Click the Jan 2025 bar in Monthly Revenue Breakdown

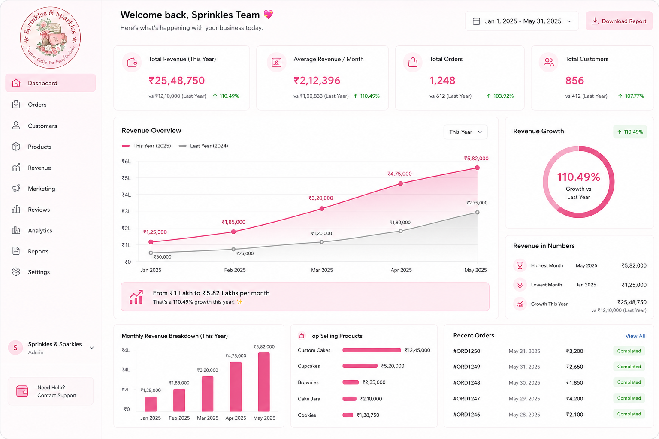151,404
